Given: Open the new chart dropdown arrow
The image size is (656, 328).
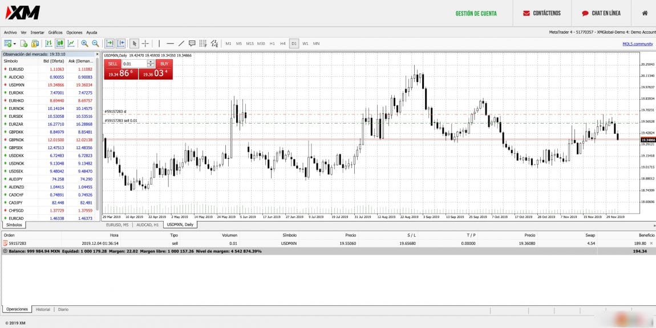Looking at the screenshot, I should pyautogui.click(x=13, y=43).
